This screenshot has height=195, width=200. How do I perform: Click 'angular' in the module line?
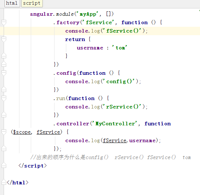pyautogui.click(x=41, y=14)
